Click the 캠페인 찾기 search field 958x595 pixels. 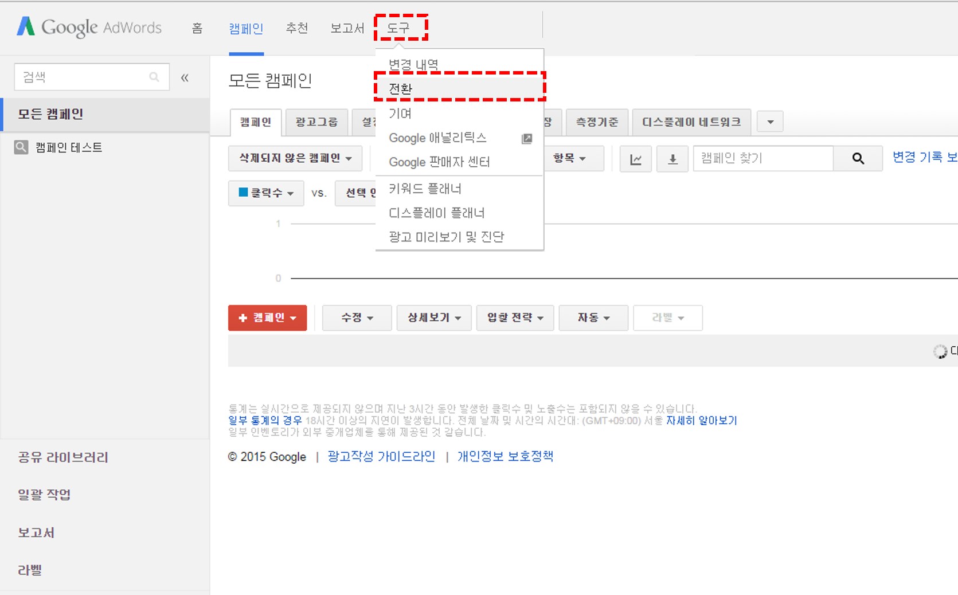(763, 159)
